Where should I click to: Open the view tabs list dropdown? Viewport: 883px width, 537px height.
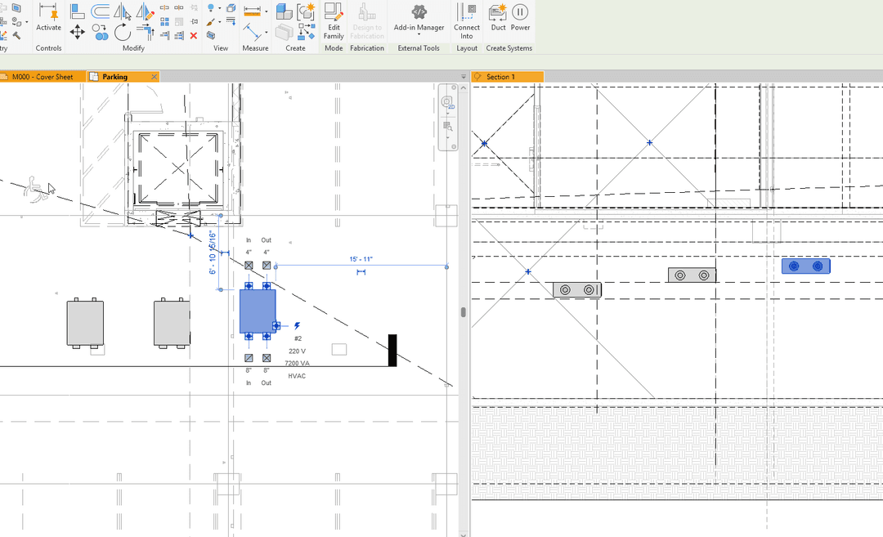point(464,77)
